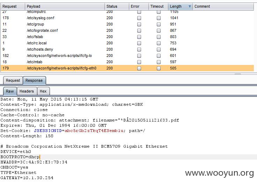Open the Headers view tab

point(27,91)
